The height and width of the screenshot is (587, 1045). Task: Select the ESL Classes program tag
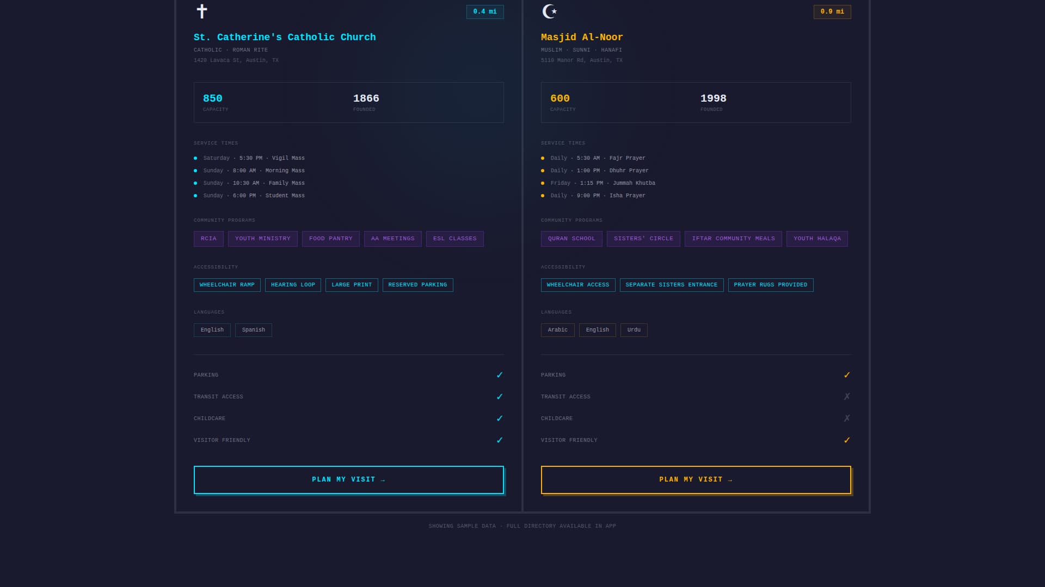click(455, 239)
